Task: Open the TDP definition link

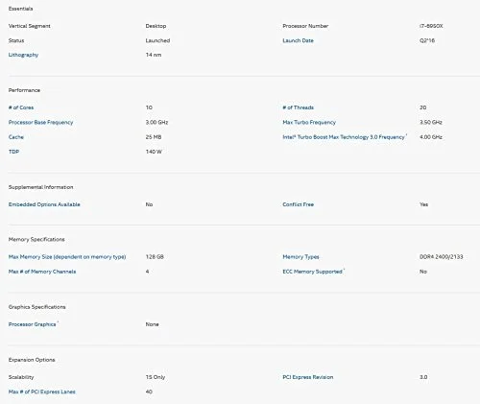Action: tap(13, 152)
